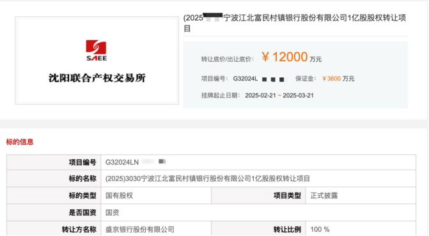Click the table value G32024LN
Screen dimensions: 429x236
pyautogui.click(x=122, y=163)
